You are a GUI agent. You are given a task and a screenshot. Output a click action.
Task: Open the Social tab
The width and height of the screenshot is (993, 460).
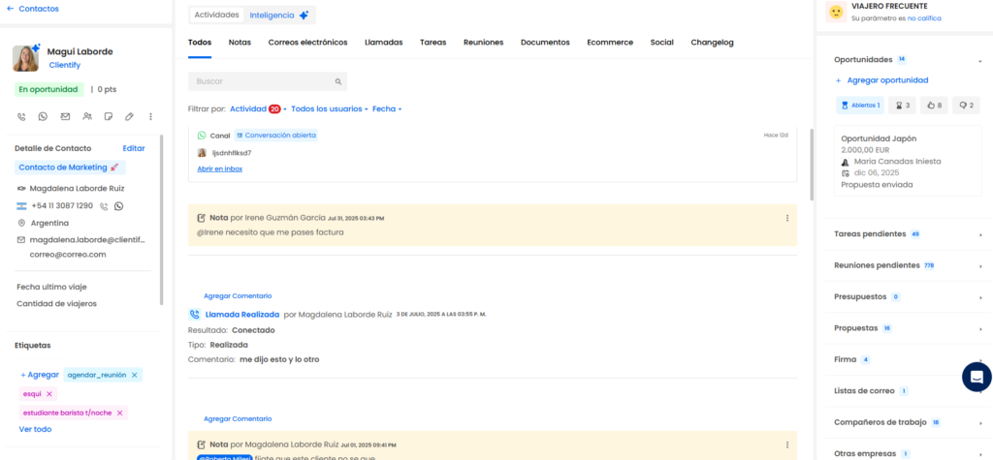[661, 43]
